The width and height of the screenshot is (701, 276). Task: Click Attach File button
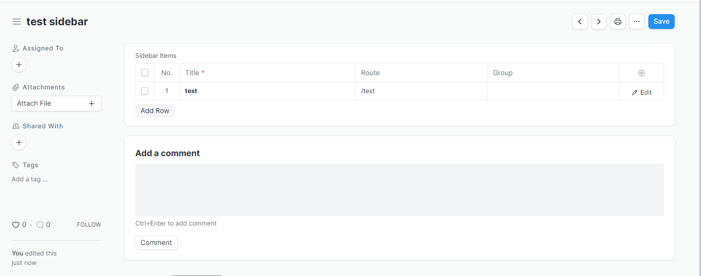click(56, 104)
